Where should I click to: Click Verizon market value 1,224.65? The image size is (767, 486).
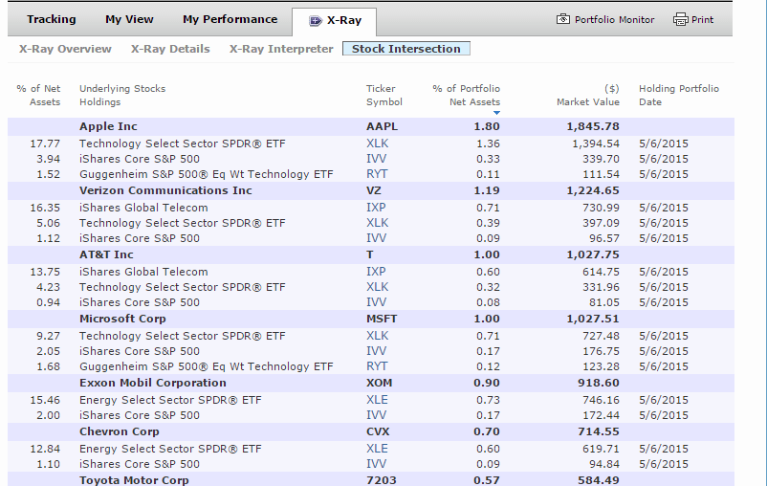[x=593, y=190]
